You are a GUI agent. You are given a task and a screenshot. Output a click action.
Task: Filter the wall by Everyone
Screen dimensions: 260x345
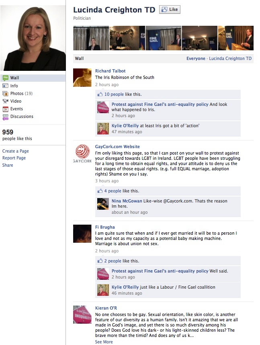[x=196, y=58]
